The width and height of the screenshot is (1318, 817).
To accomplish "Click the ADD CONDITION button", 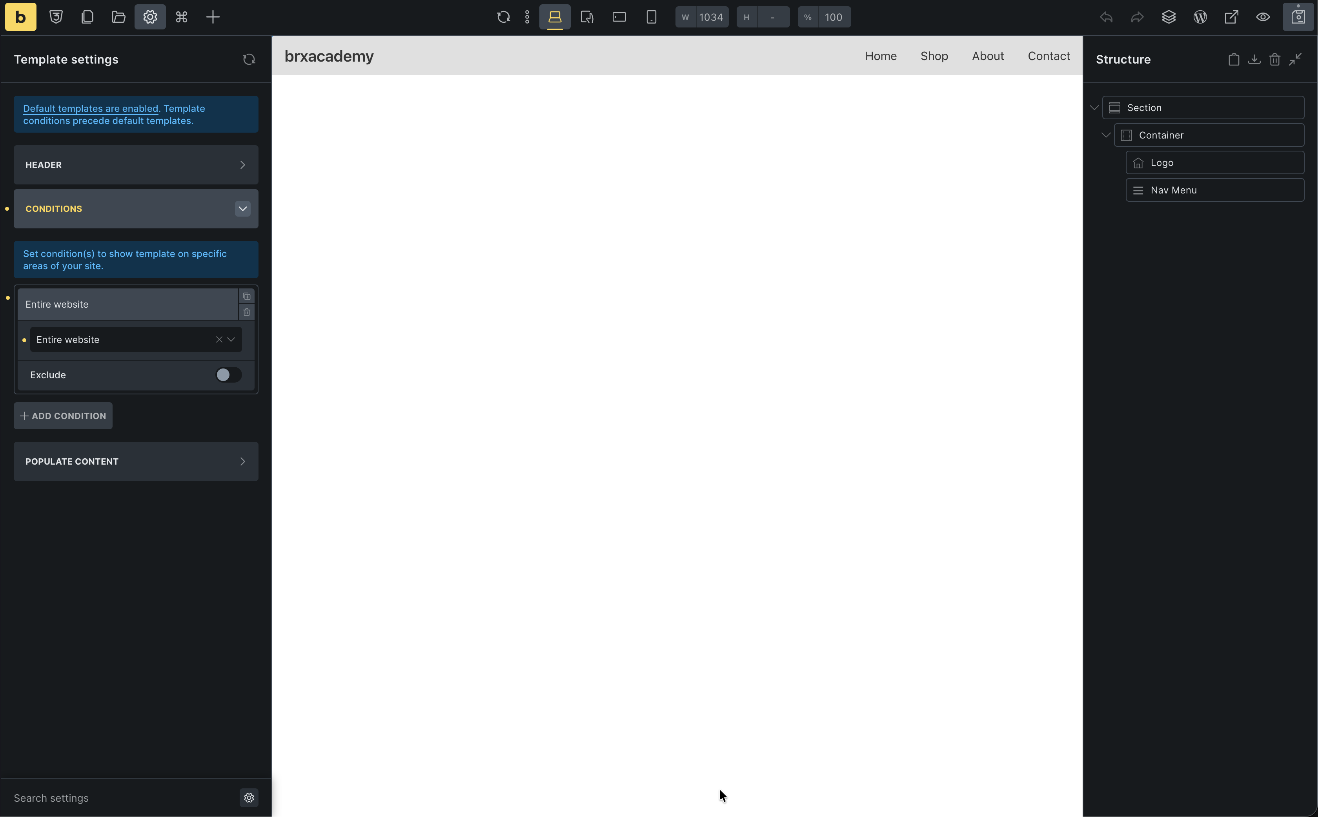I will pos(63,416).
